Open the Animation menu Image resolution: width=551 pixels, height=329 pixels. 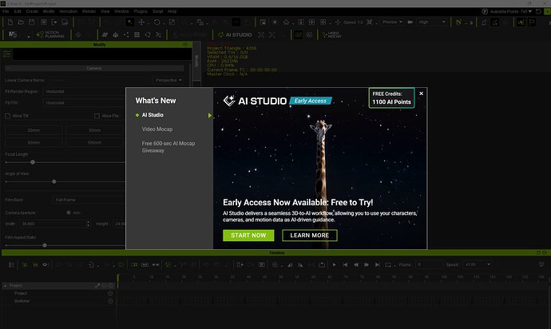(x=68, y=11)
